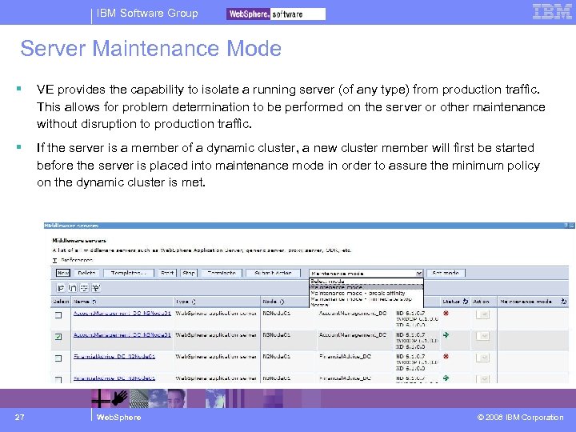576x432 pixels.
Task: Click the Terminate button
Action: pyautogui.click(x=222, y=273)
